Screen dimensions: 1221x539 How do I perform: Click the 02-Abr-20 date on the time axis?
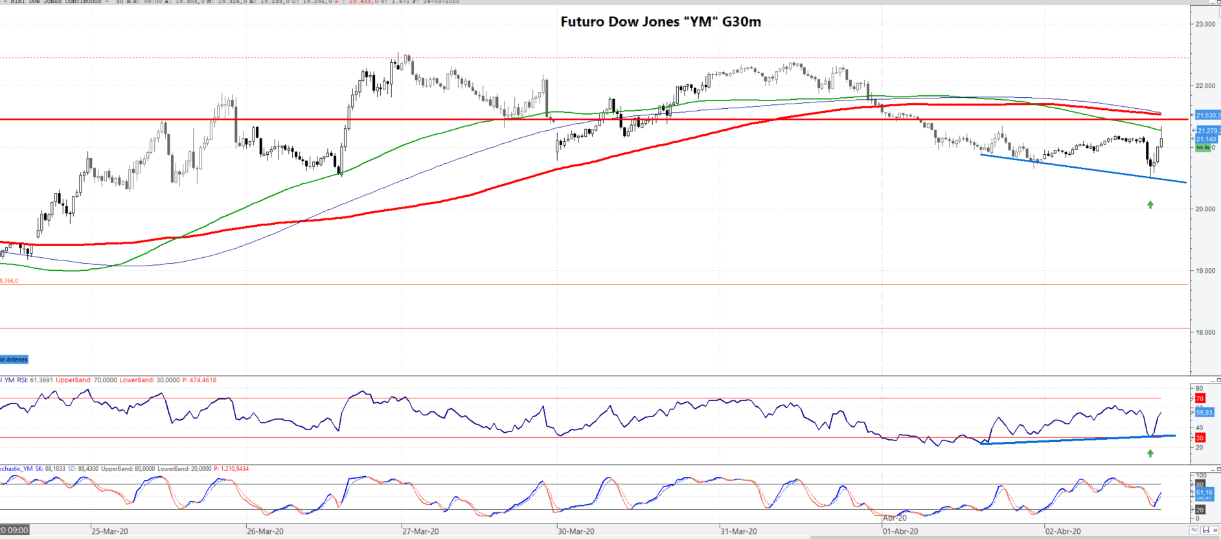pos(1063,531)
